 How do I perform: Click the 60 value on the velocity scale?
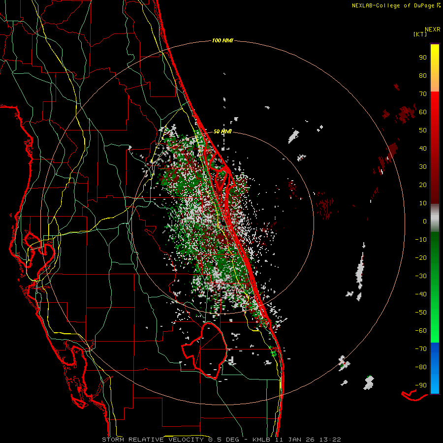click(423, 112)
